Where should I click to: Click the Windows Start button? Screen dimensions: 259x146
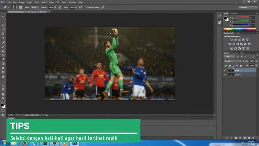[4, 143]
